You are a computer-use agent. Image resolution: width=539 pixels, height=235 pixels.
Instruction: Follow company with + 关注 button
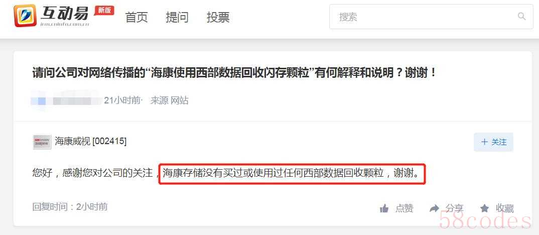pos(494,142)
